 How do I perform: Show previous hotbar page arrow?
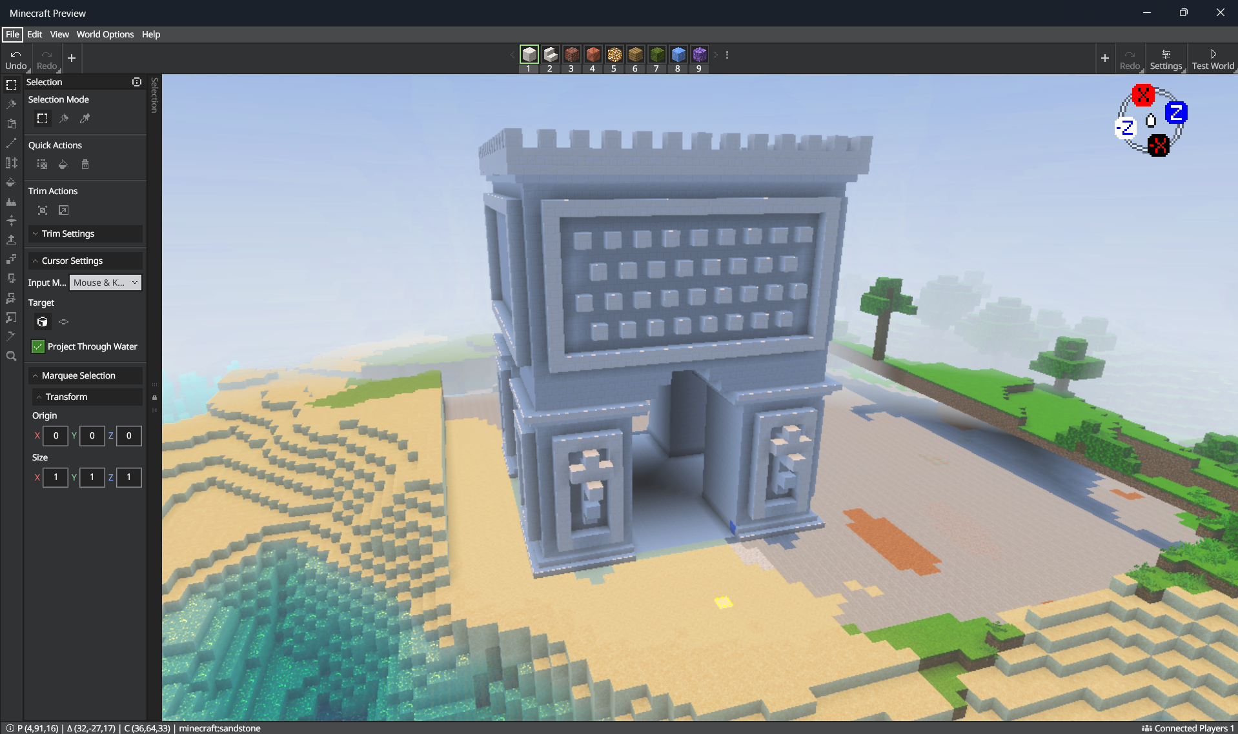click(x=512, y=55)
